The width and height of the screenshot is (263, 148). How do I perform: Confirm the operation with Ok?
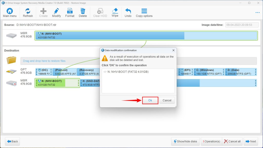(x=150, y=100)
